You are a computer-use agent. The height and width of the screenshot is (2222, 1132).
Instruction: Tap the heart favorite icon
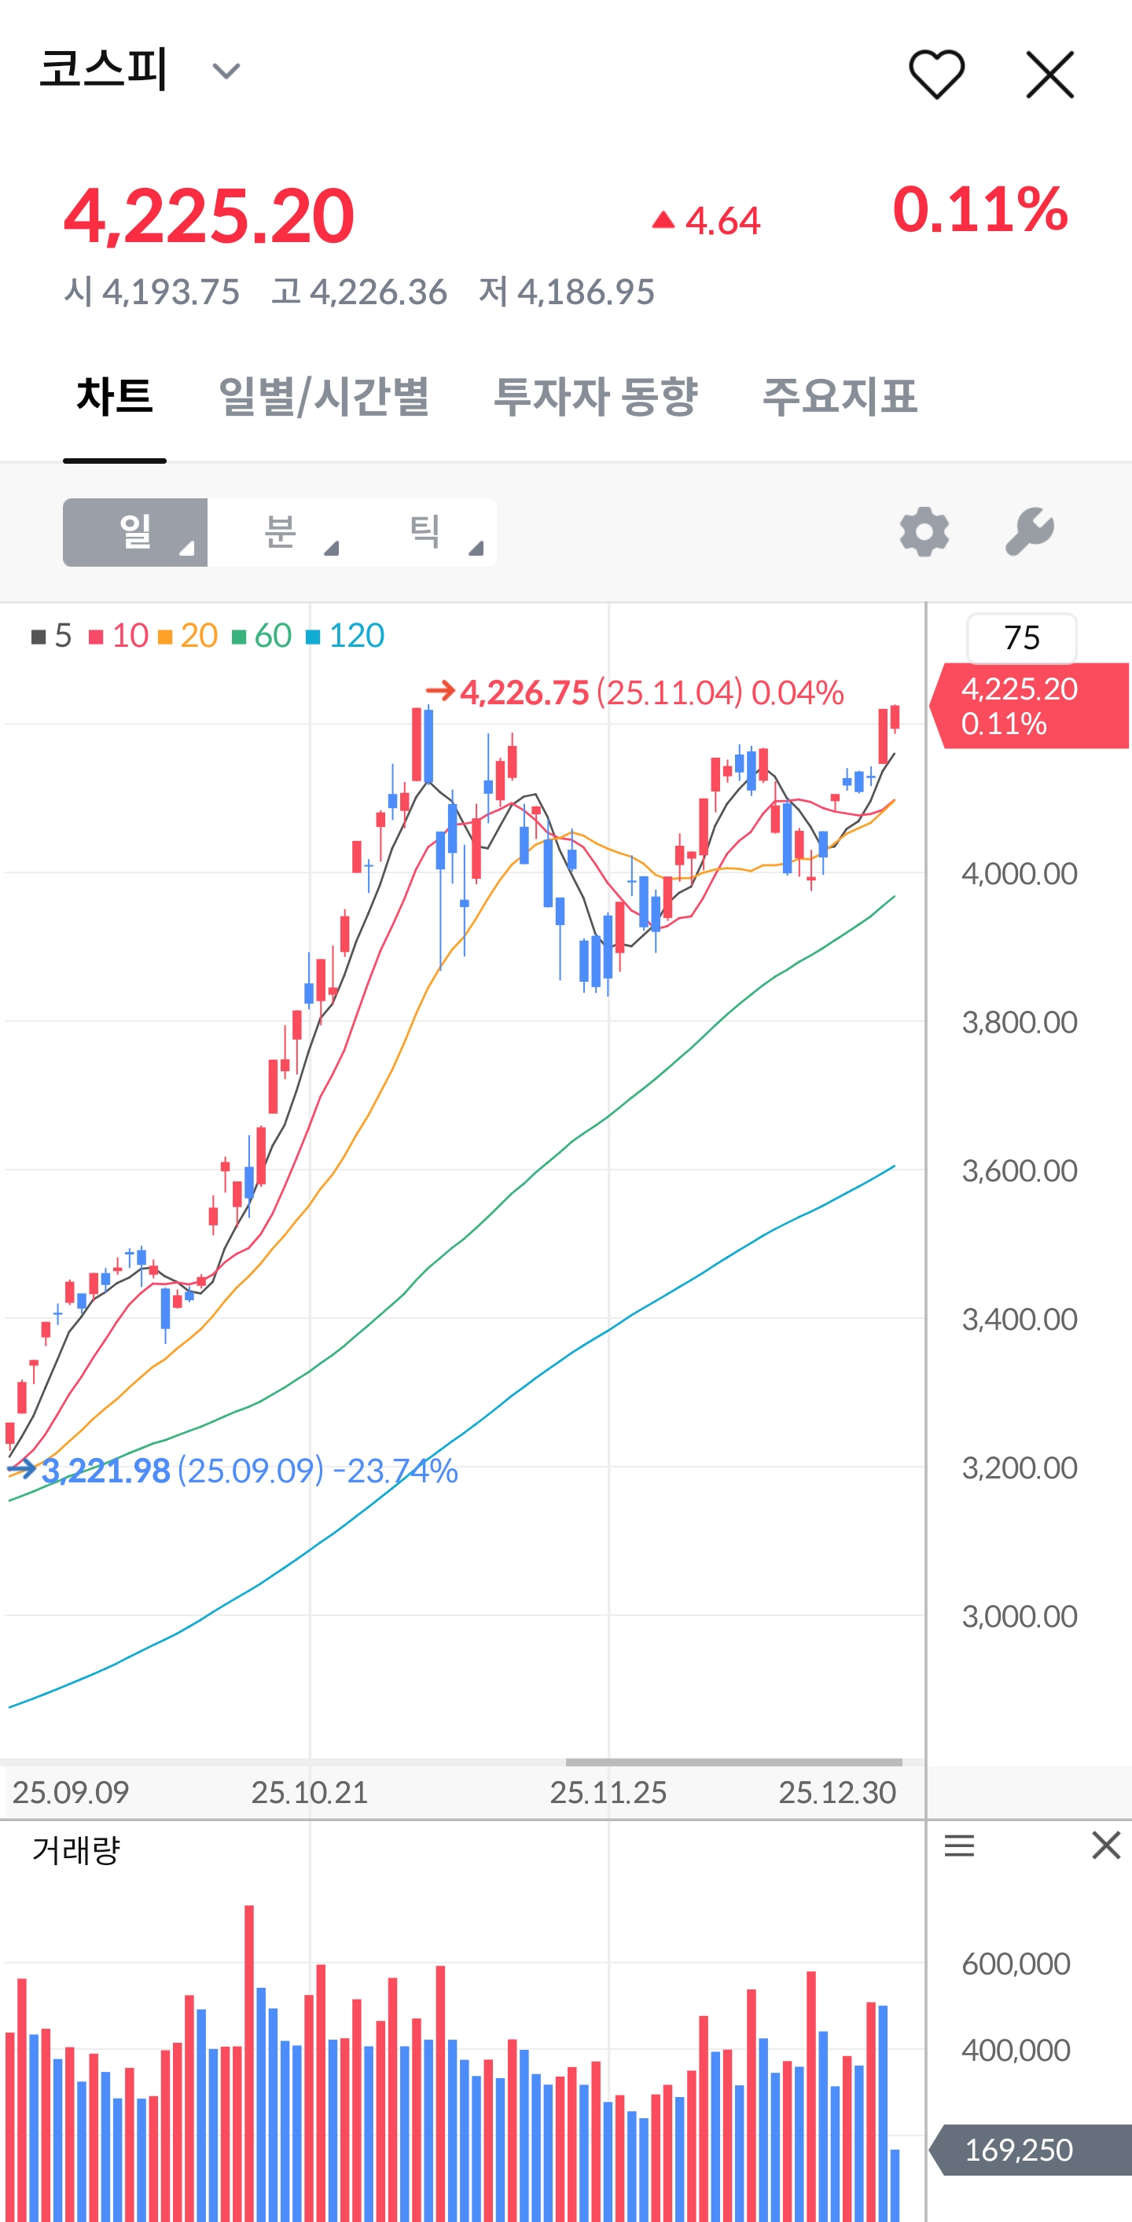point(936,74)
